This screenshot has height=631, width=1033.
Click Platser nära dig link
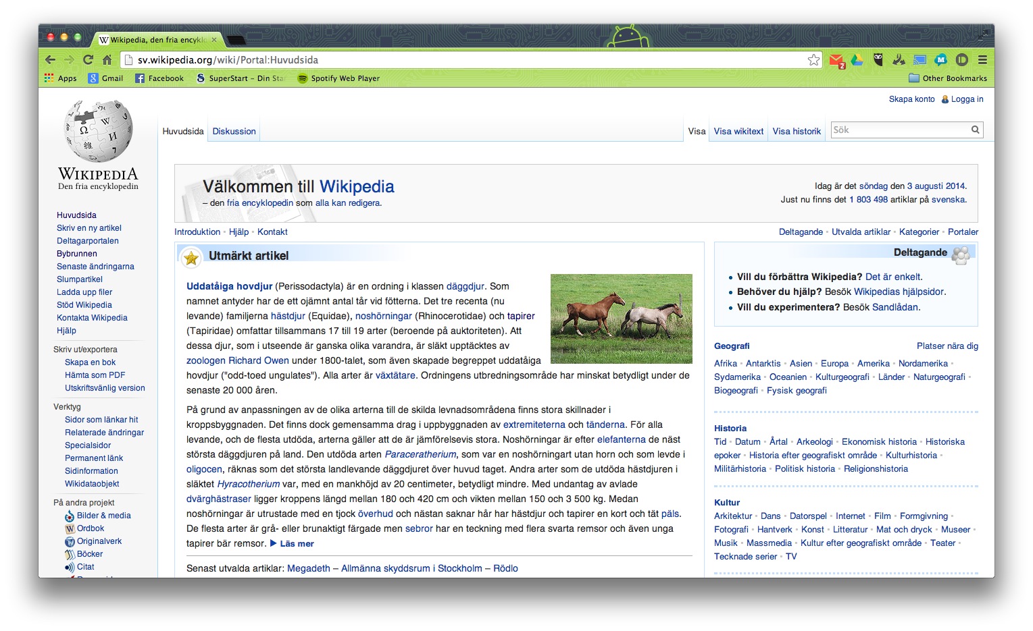pos(947,346)
